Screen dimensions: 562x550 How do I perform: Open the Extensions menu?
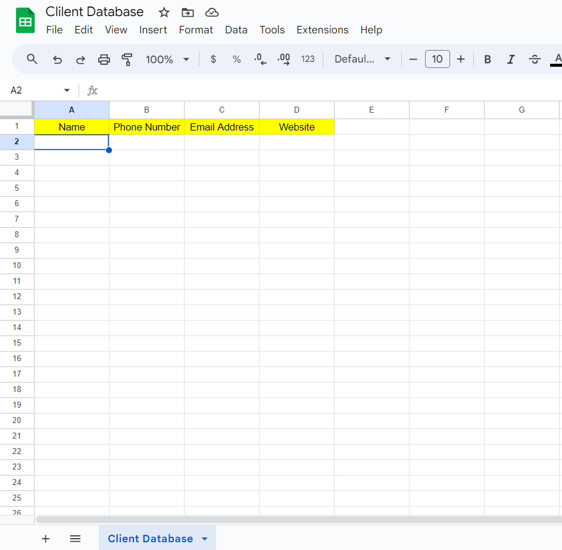click(322, 30)
